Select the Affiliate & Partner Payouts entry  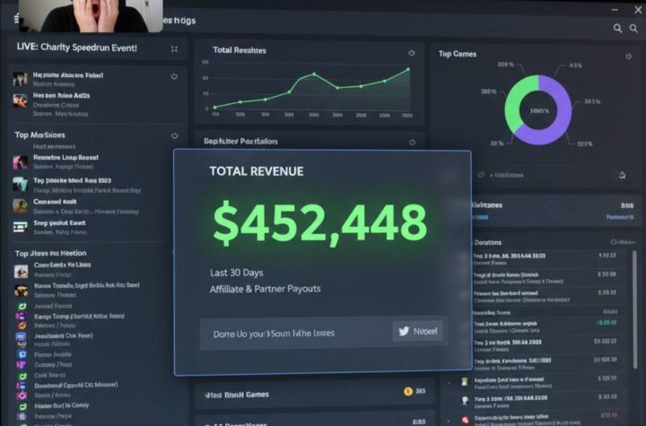pos(265,289)
